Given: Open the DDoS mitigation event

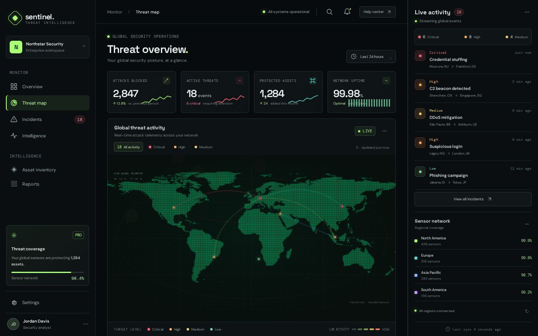Looking at the screenshot, I should pyautogui.click(x=473, y=117).
